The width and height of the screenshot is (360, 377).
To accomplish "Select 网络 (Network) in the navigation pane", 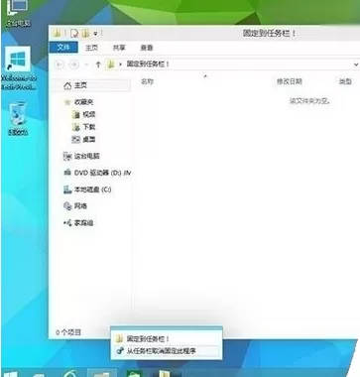I will tap(80, 206).
